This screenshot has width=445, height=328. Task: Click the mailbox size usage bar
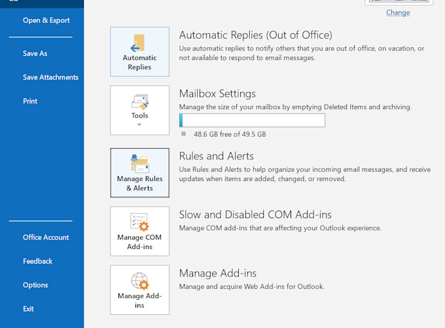tap(252, 120)
